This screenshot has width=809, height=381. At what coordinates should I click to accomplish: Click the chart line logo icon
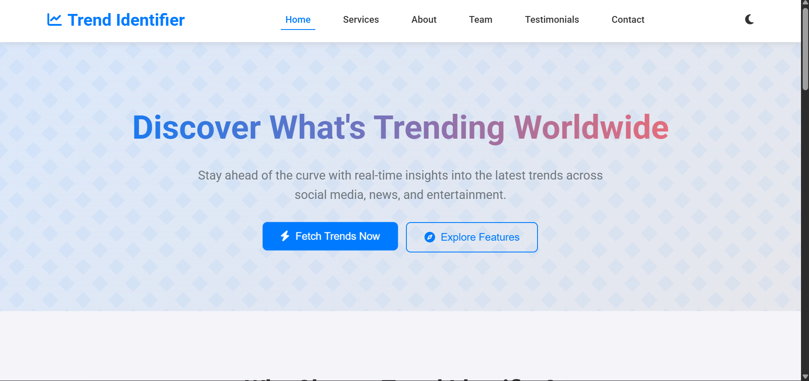[54, 20]
